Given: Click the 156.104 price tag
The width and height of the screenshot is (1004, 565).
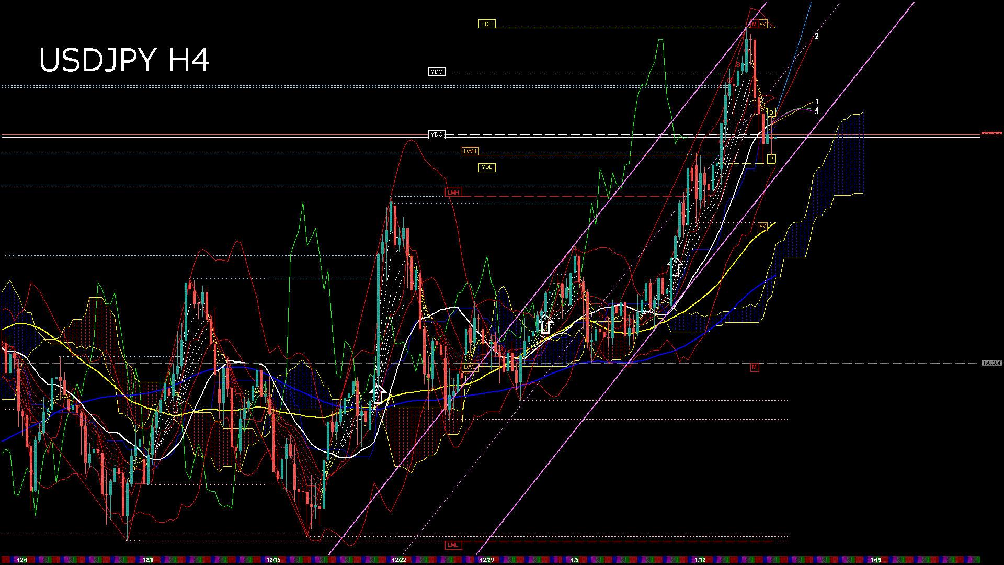Looking at the screenshot, I should (991, 363).
